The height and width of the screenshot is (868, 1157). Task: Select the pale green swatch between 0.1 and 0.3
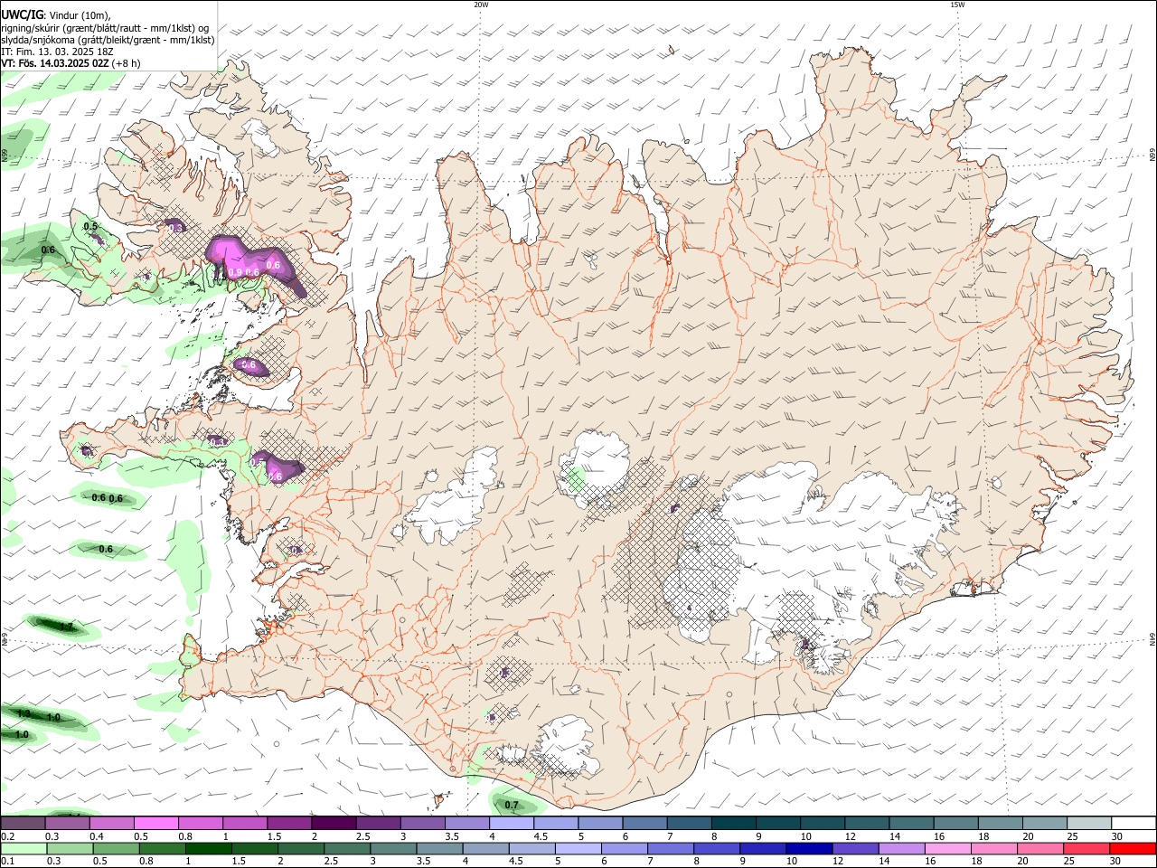[23, 848]
